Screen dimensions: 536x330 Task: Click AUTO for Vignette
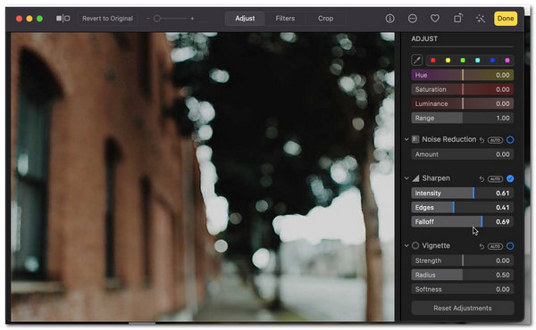point(495,246)
